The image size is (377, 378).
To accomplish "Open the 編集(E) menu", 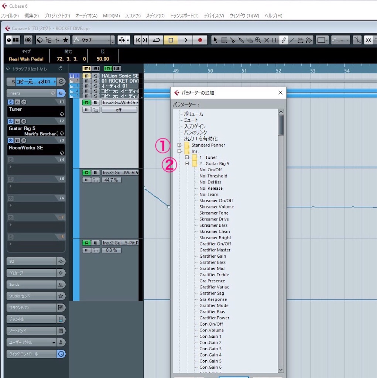I will 32,16.
